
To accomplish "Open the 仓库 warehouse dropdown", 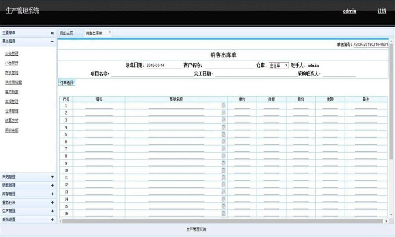I will (x=279, y=65).
